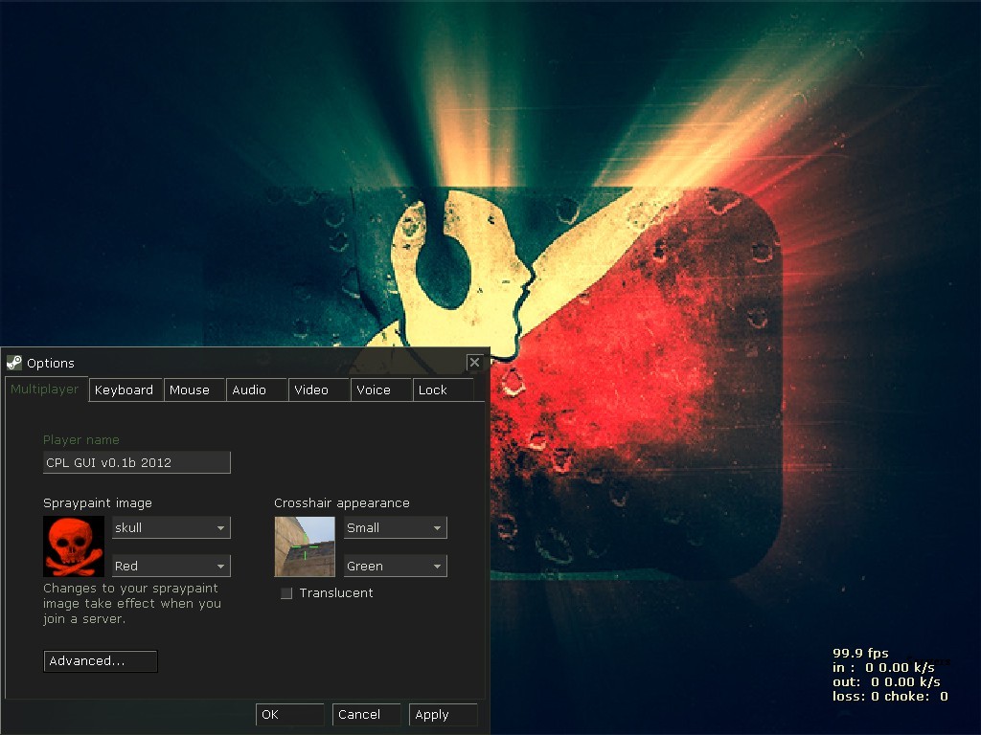This screenshot has height=735, width=981.
Task: Close the Options dialog with the X button
Action: click(x=474, y=362)
